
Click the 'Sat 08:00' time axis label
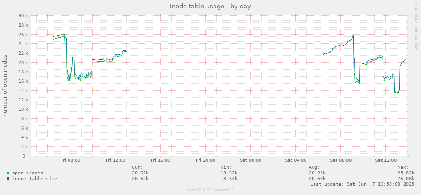tap(340, 160)
